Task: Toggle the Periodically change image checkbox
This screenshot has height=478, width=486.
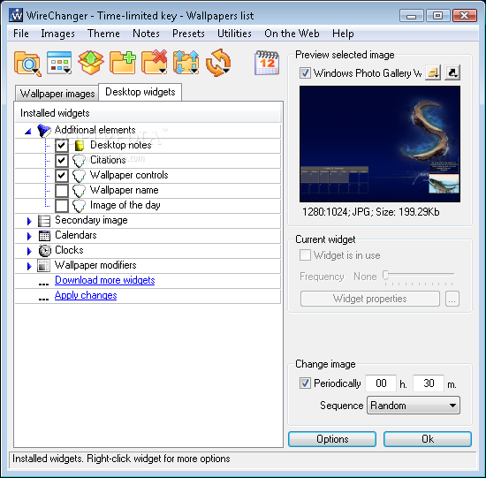Action: point(305,383)
